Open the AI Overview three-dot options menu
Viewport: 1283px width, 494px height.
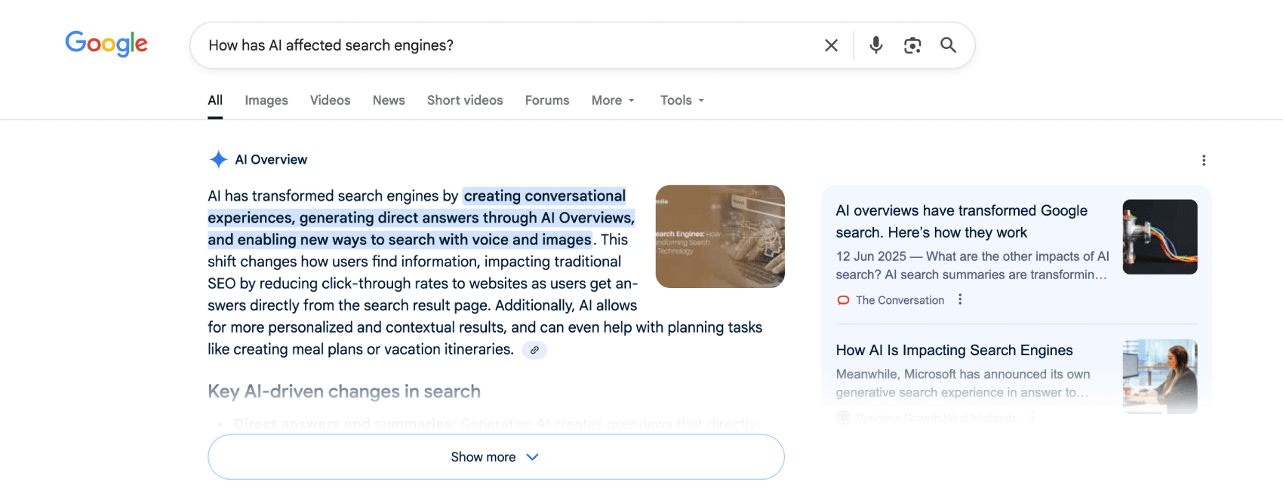point(1203,160)
